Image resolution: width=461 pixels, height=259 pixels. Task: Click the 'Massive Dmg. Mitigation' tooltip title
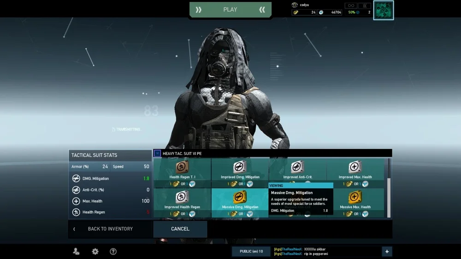click(292, 193)
